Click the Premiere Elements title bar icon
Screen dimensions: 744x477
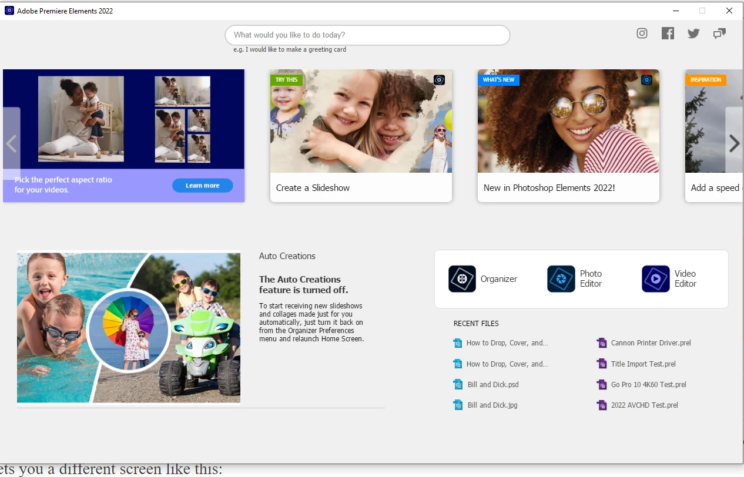pyautogui.click(x=9, y=11)
